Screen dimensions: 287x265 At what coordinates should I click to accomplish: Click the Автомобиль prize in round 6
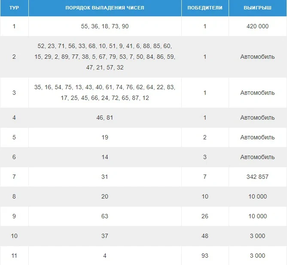point(257,157)
